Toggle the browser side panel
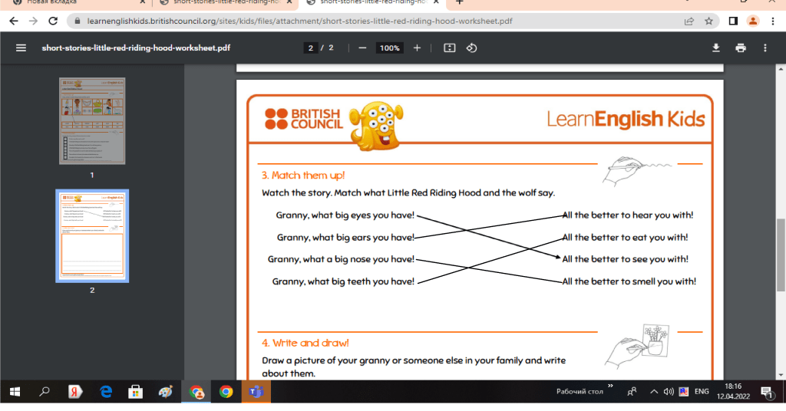Screen dimensions: 786x411 click(x=733, y=21)
